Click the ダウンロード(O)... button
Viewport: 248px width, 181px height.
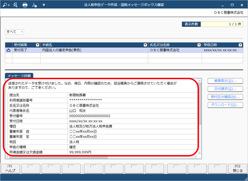pos(225,105)
